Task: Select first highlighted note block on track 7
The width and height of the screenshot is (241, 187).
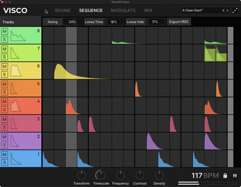Action: pos(210,53)
